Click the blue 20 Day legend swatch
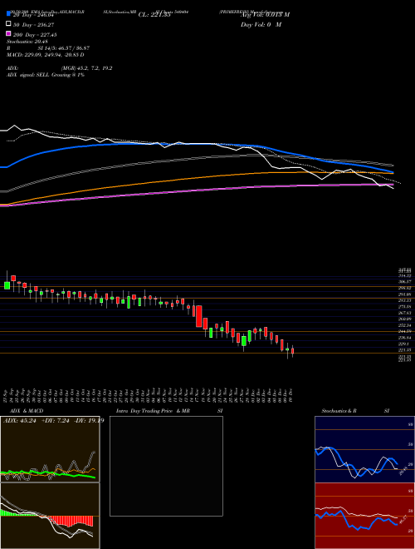The image size is (415, 549). pos(8,14)
